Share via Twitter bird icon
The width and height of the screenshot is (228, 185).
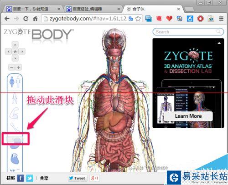pyautogui.click(x=30, y=178)
